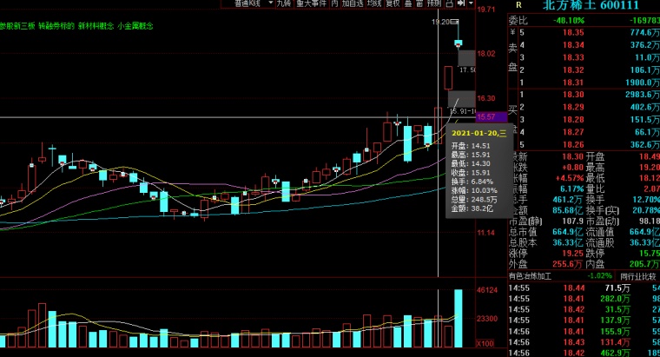660x357 pixels.
Task: Toggle 均线 moving average lines
Action: coord(375,4)
